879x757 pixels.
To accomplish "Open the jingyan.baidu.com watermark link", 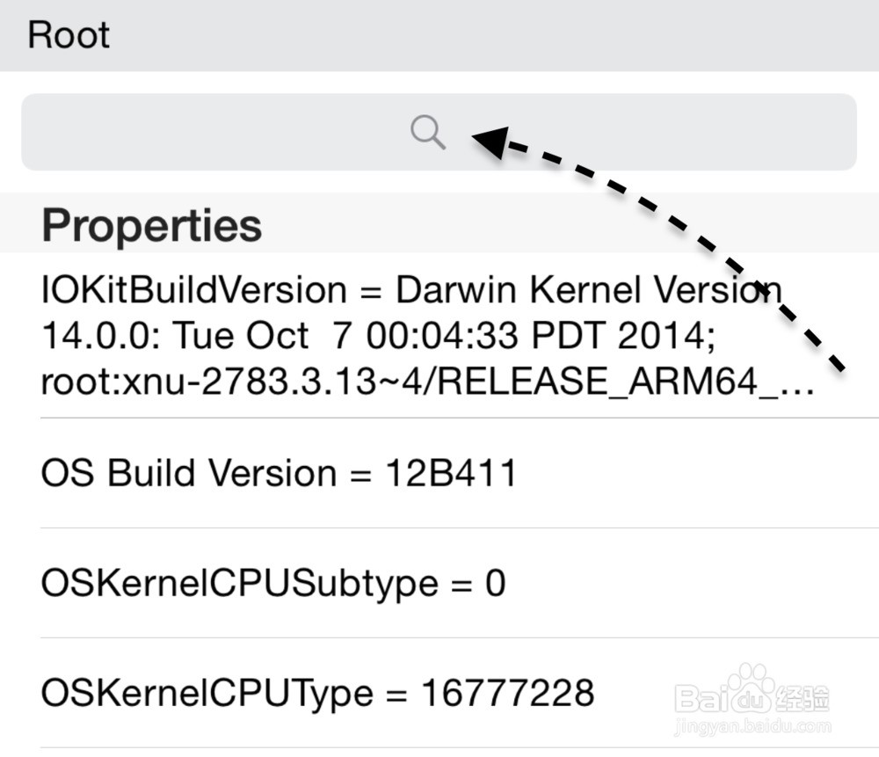I will (x=752, y=727).
